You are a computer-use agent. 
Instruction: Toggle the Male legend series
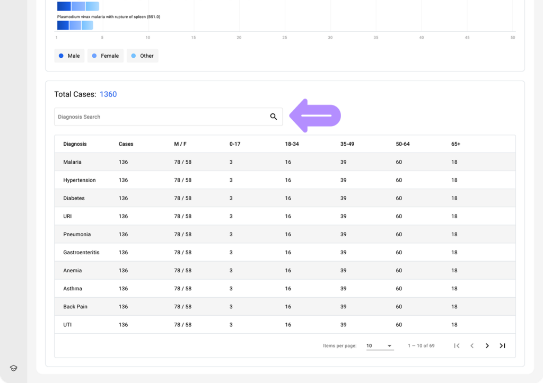point(69,56)
